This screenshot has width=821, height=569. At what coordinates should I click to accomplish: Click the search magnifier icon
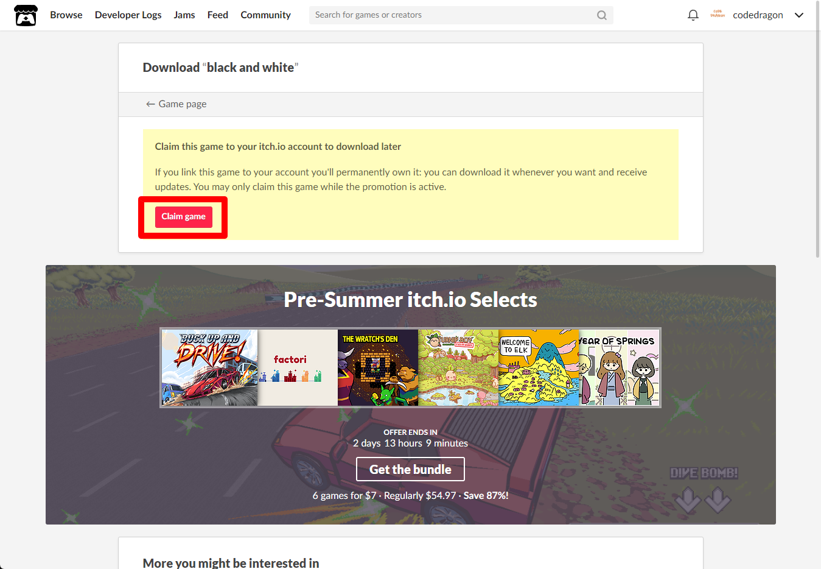[x=601, y=15]
